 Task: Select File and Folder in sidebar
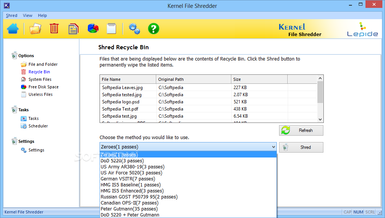(x=43, y=64)
